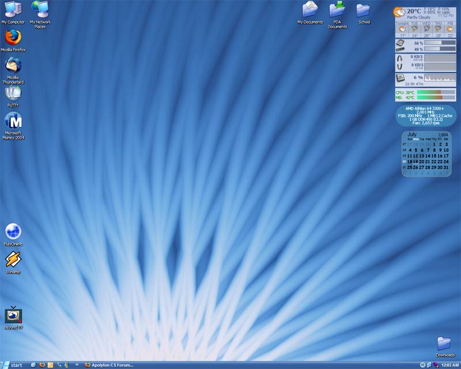Select July 19 on the calendar widget
This screenshot has width=461, height=369.
pos(416,162)
